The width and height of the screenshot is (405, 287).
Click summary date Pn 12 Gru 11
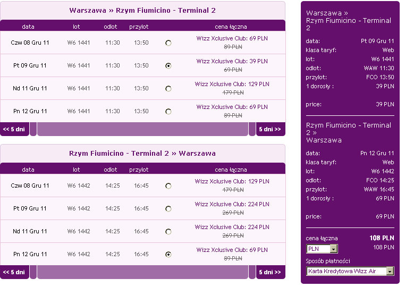click(377, 153)
